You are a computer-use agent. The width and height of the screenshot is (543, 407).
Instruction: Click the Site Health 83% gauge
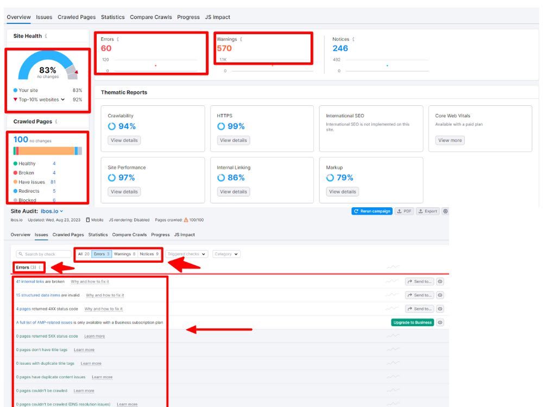pyautogui.click(x=48, y=66)
